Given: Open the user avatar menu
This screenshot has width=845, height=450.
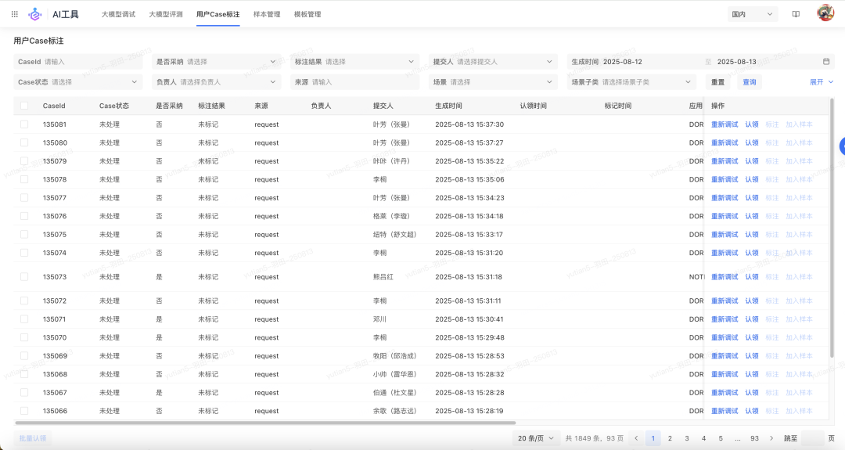Looking at the screenshot, I should [x=825, y=13].
